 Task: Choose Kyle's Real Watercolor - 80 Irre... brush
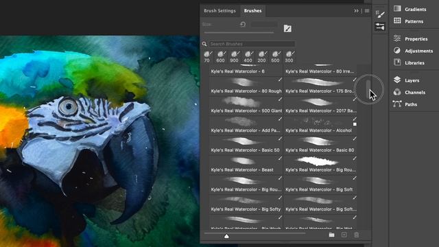(x=320, y=70)
